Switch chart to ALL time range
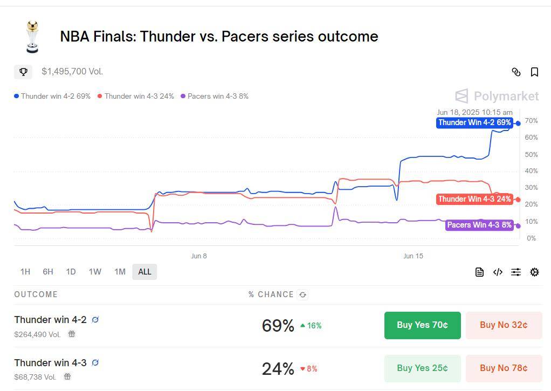The image size is (551, 391). pos(144,272)
